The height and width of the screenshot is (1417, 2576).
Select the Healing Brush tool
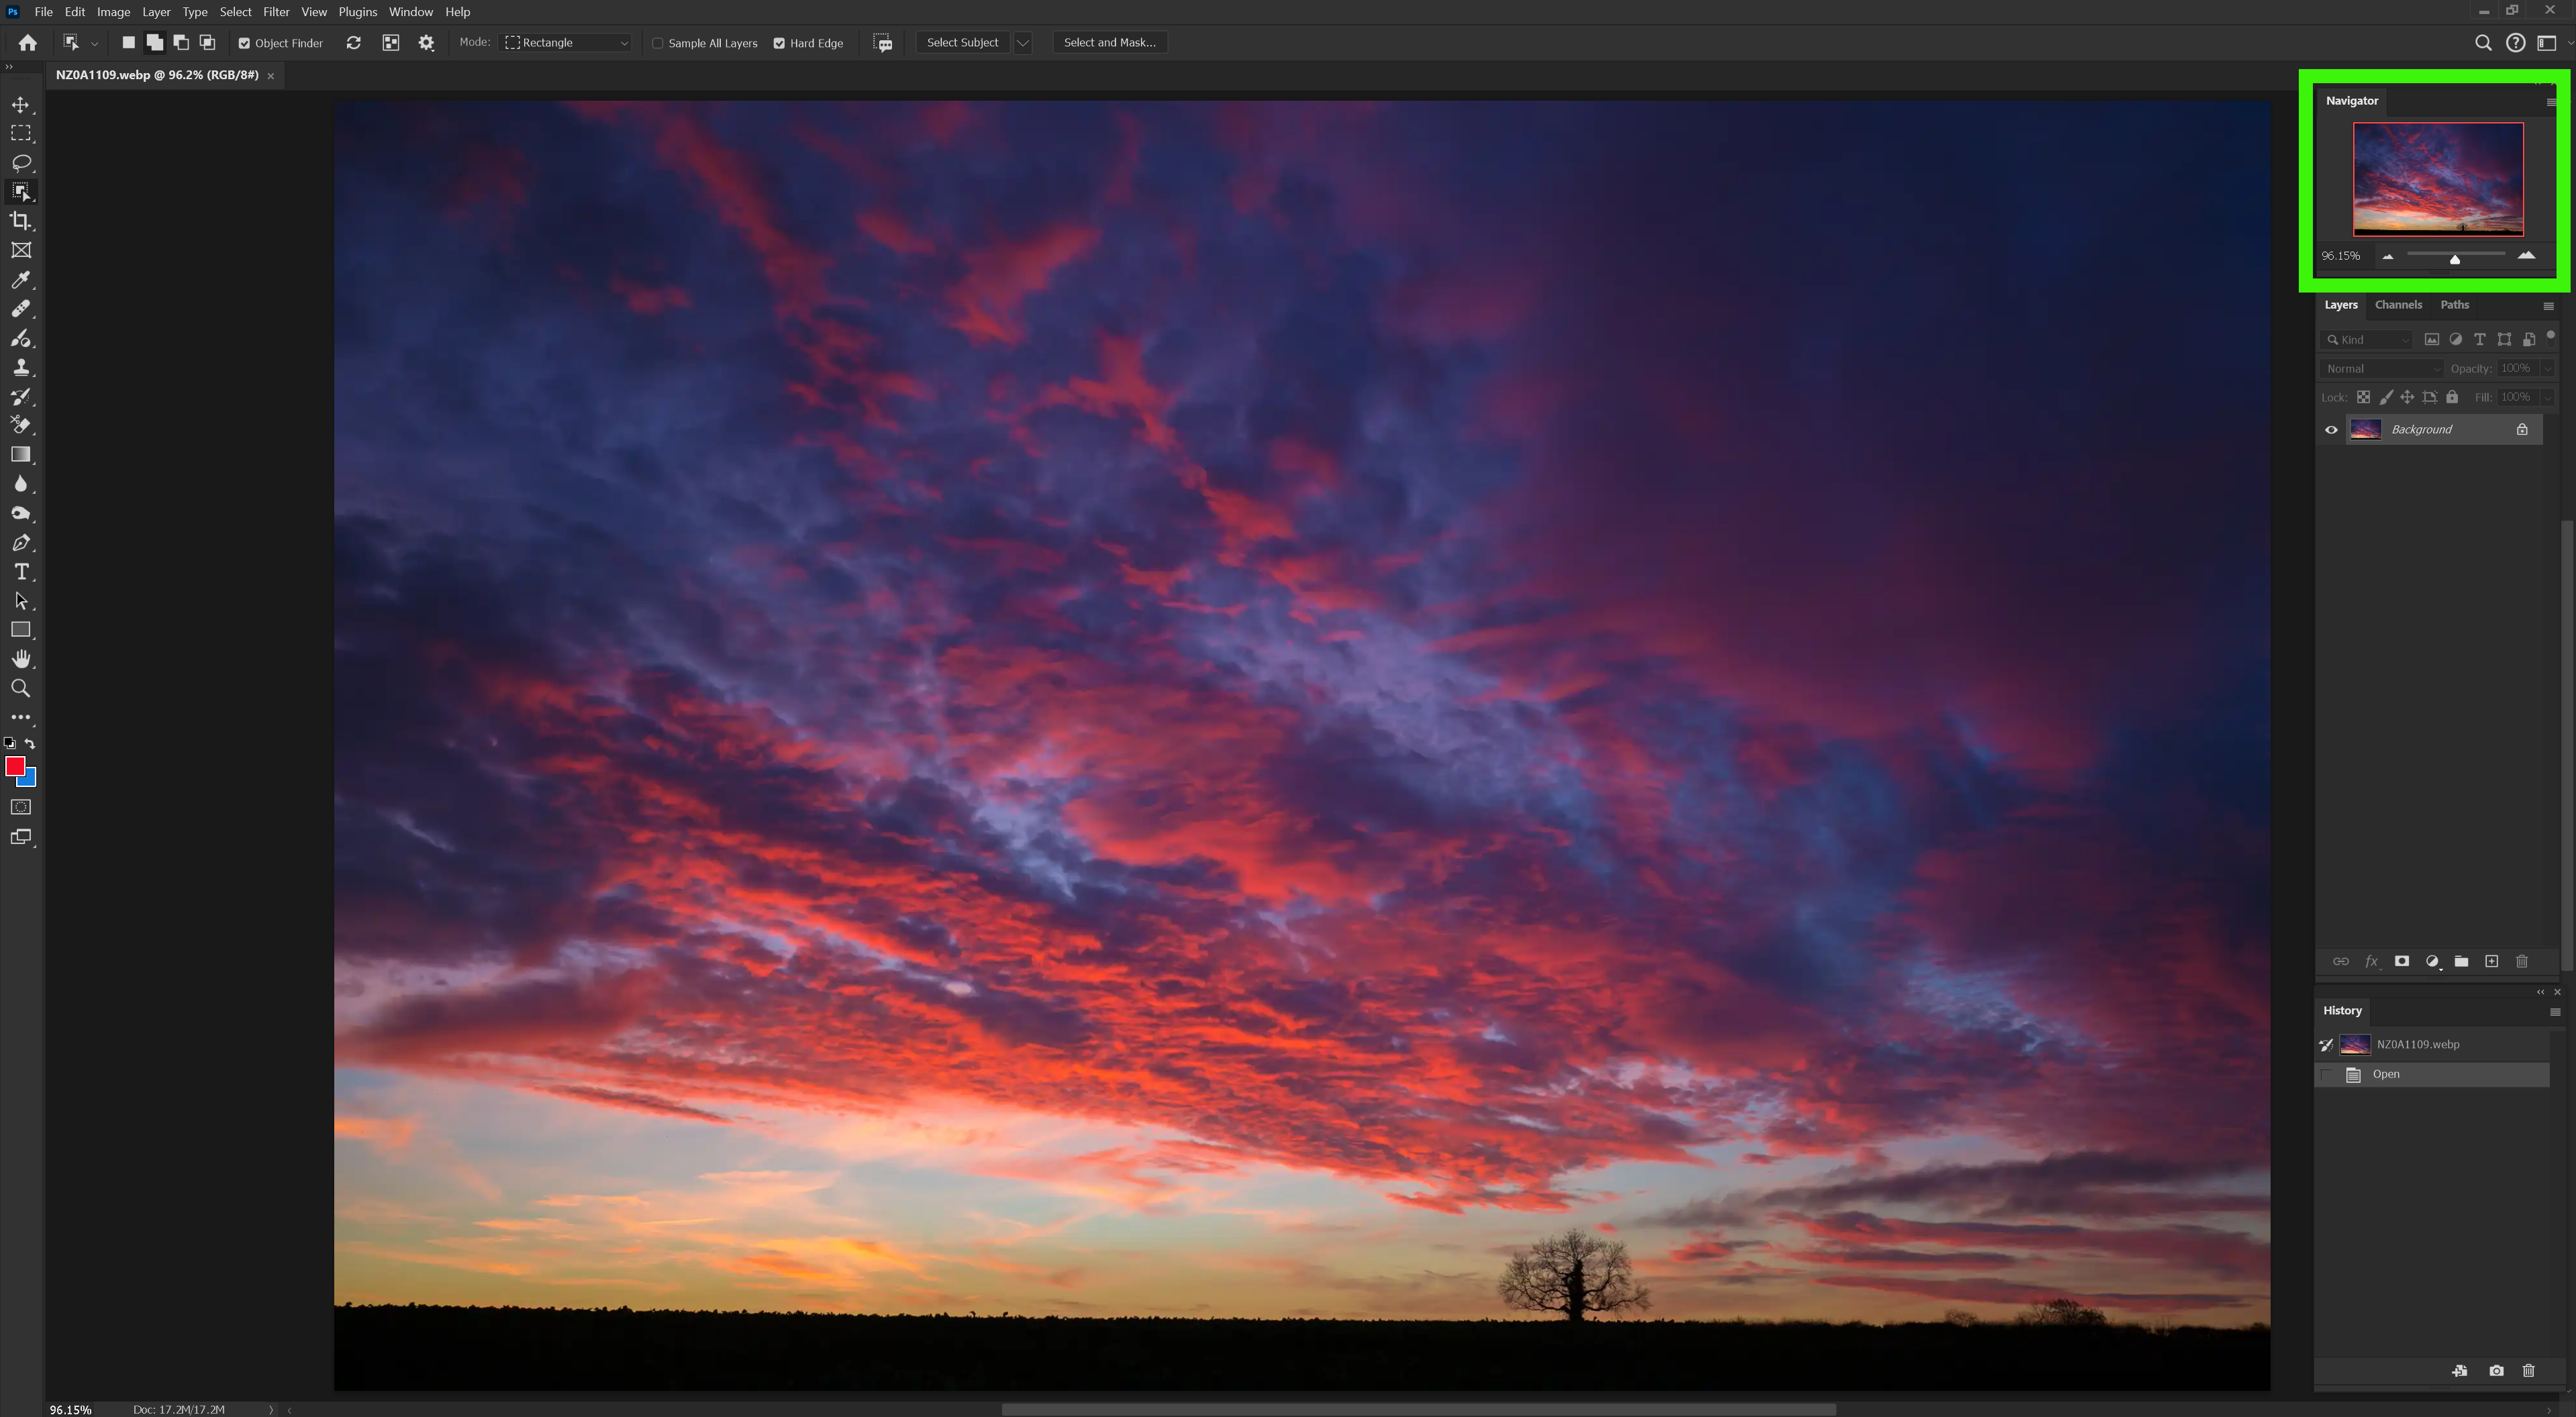click(x=21, y=309)
